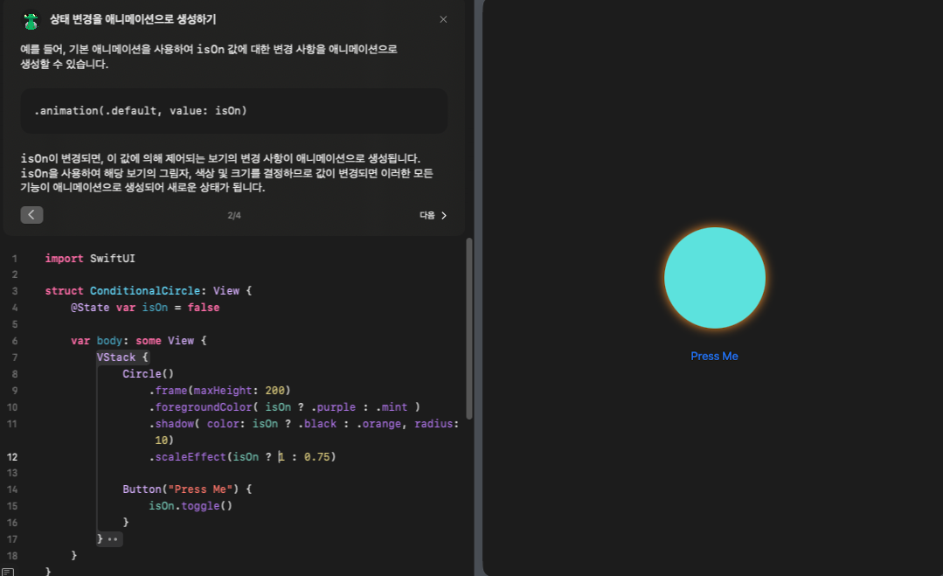Click 'ConditionalCircle' struct name in code
The image size is (943, 576).
tap(145, 291)
